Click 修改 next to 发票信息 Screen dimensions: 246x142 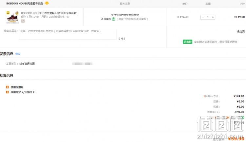[18, 54]
